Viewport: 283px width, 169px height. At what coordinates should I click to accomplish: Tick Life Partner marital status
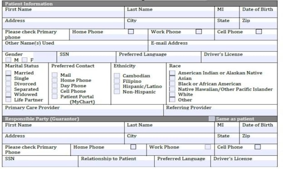(8, 100)
